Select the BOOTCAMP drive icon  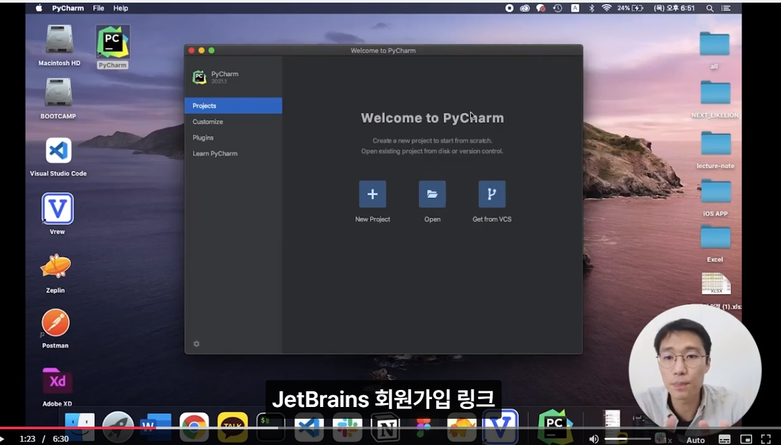pos(58,92)
